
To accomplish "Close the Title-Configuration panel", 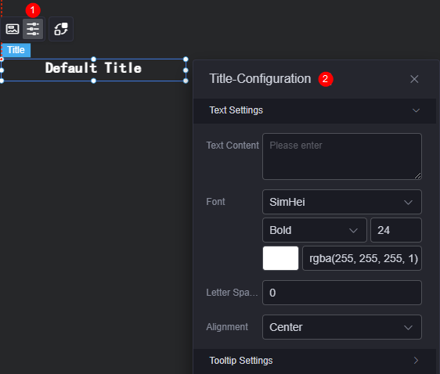I will (x=414, y=79).
